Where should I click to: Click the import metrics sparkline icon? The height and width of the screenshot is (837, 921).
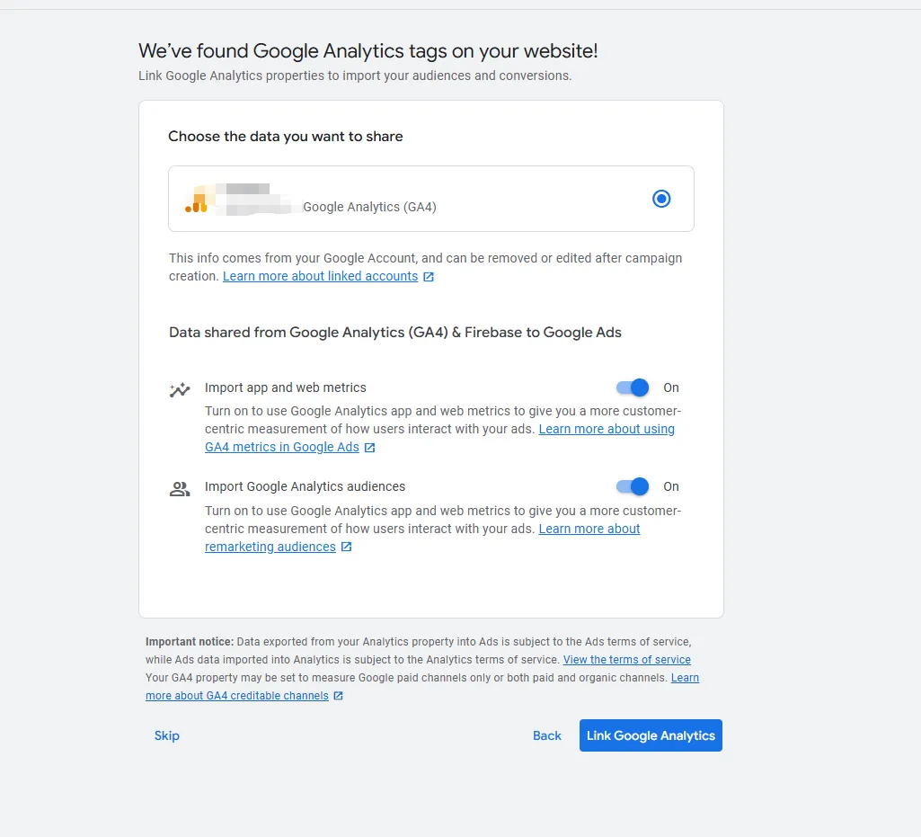pyautogui.click(x=180, y=389)
